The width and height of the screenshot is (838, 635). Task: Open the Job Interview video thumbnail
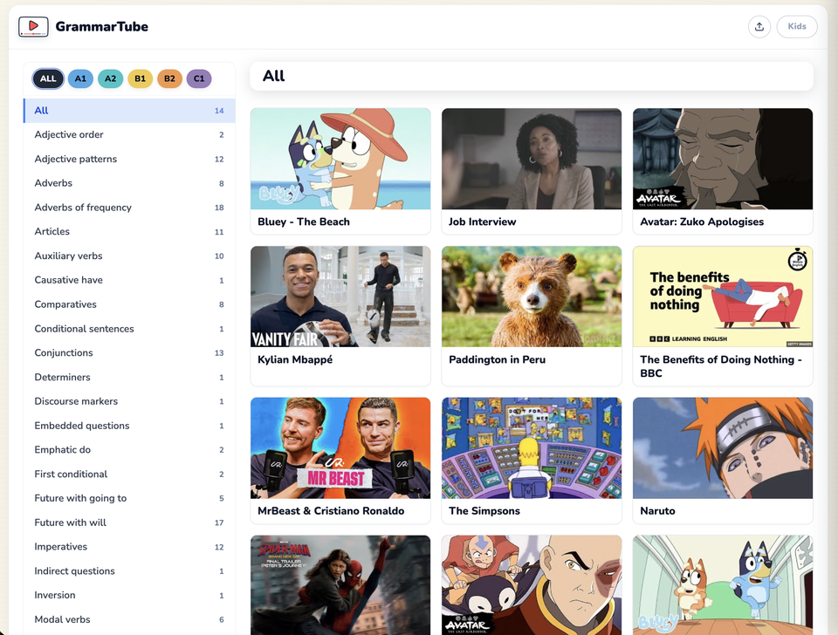(532, 159)
